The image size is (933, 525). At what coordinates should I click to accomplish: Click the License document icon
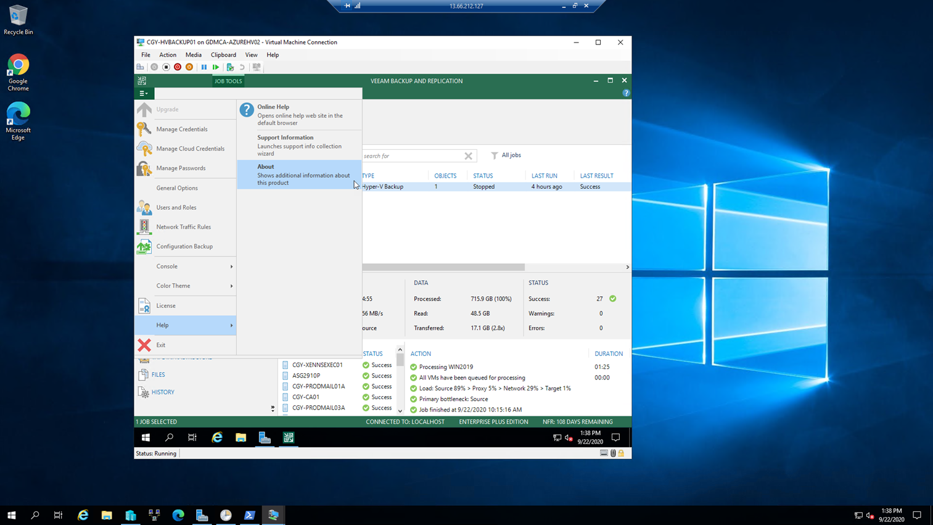coord(144,305)
